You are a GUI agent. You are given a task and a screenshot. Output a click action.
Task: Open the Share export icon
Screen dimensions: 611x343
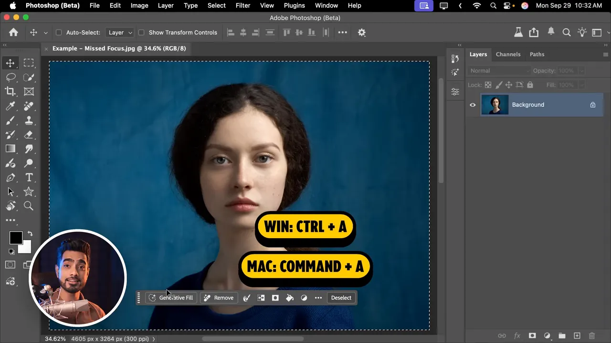(534, 32)
